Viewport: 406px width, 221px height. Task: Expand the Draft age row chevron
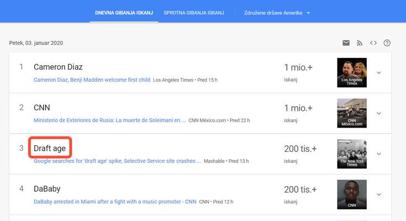click(x=378, y=154)
